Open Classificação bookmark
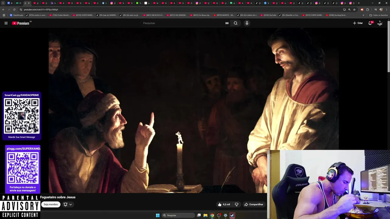The width and height of the screenshot is (390, 219). 16,15
